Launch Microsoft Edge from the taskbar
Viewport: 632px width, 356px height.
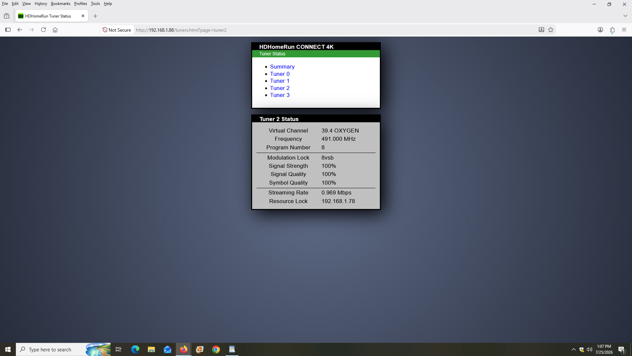135,349
